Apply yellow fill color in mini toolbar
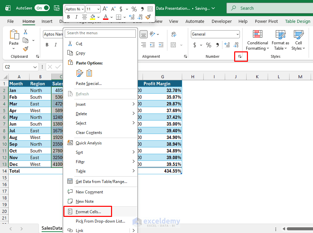This screenshot has width=313, height=233. (92, 17)
